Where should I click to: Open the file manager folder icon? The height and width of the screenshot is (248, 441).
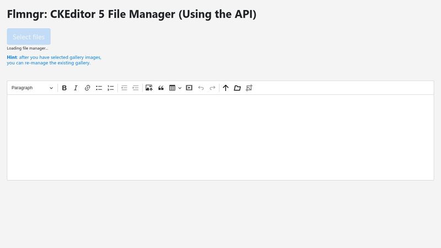tap(237, 88)
